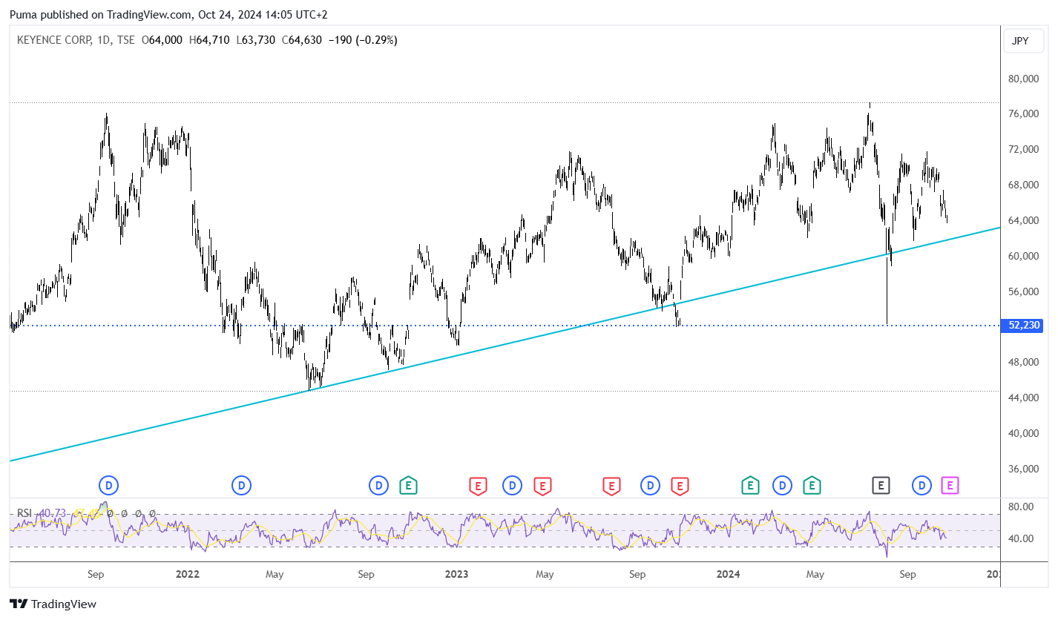Click the leftmost green earnings E marker
The image size is (1058, 620).
pyautogui.click(x=408, y=486)
